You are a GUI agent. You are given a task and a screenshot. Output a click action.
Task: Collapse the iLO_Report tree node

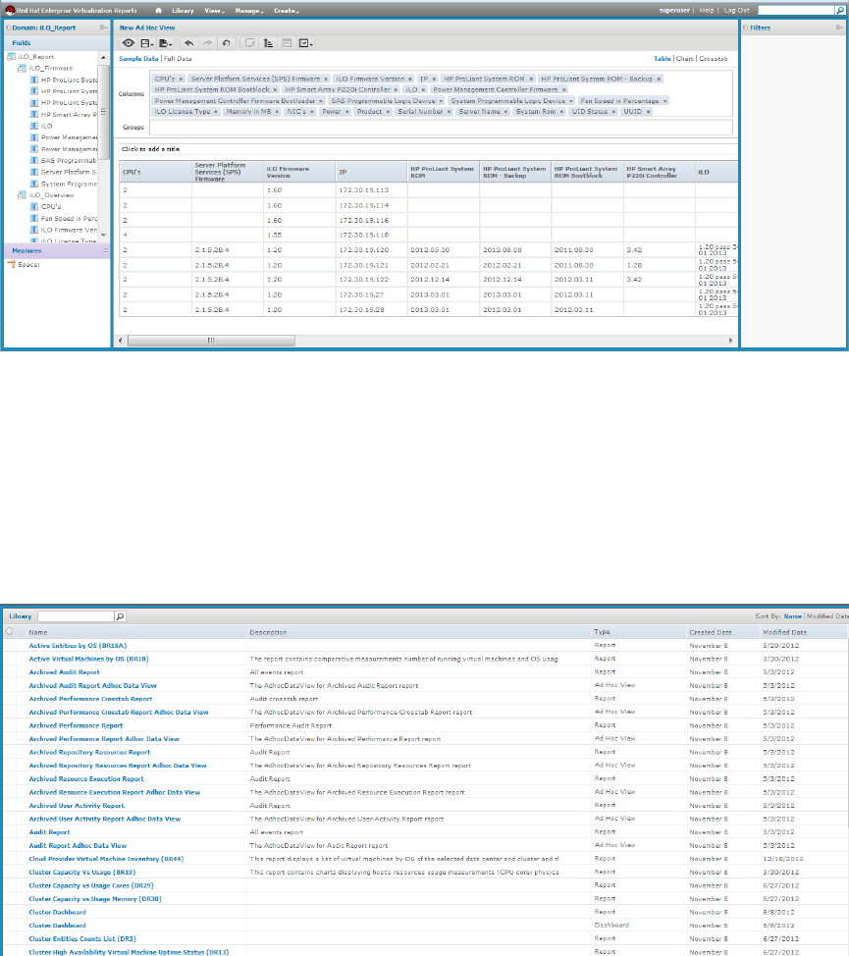[x=11, y=57]
